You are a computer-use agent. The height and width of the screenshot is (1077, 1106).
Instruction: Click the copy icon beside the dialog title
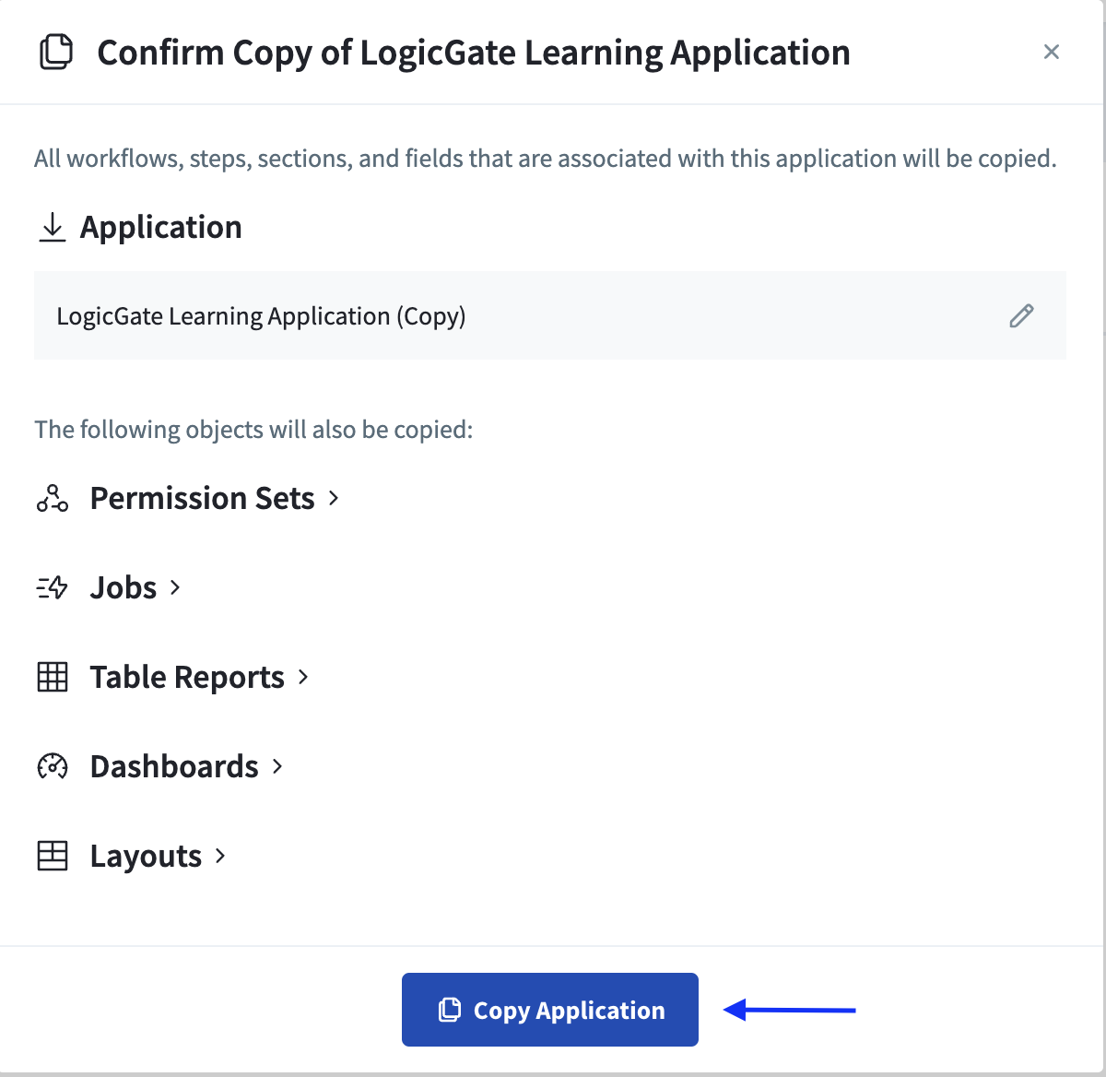tap(56, 52)
